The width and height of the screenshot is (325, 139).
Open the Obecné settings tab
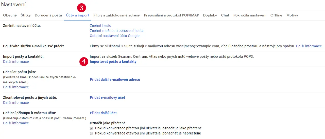[x=10, y=15]
